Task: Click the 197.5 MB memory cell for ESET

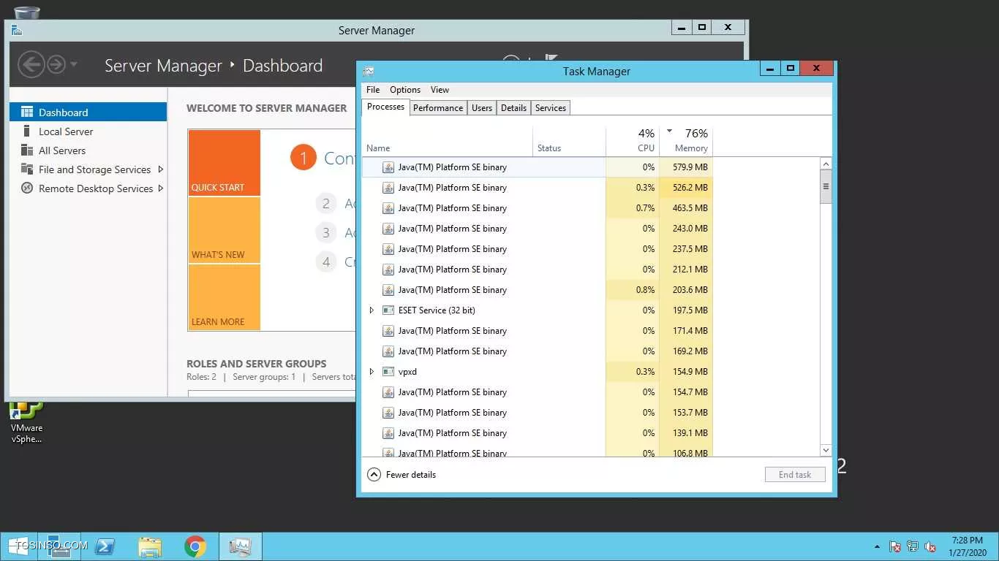Action: [x=686, y=310]
